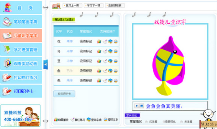Screen dimensions: 217x129
Task: Select the 豆 character cell
Action: click(59, 61)
